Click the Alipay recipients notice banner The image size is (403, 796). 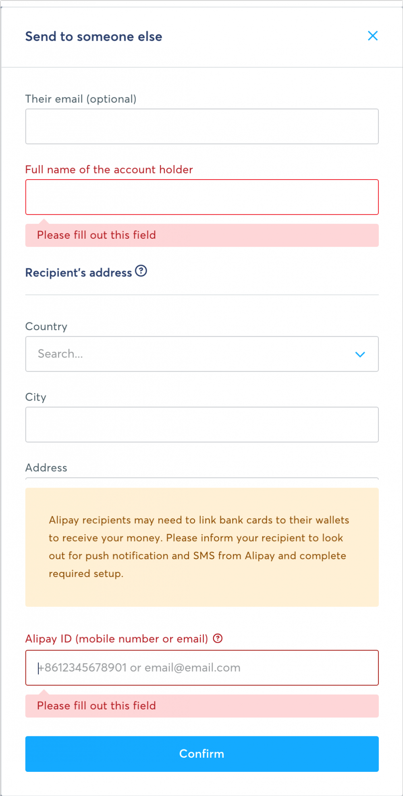coord(201,547)
